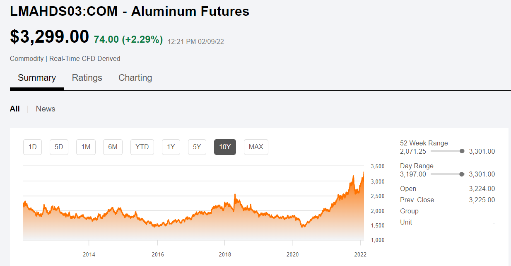The height and width of the screenshot is (266, 511).
Task: Open the Charting tab
Action: pos(135,78)
